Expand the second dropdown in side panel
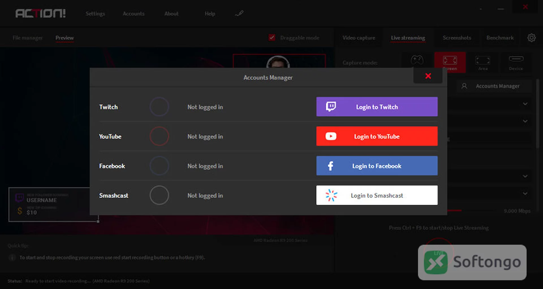 point(525,121)
